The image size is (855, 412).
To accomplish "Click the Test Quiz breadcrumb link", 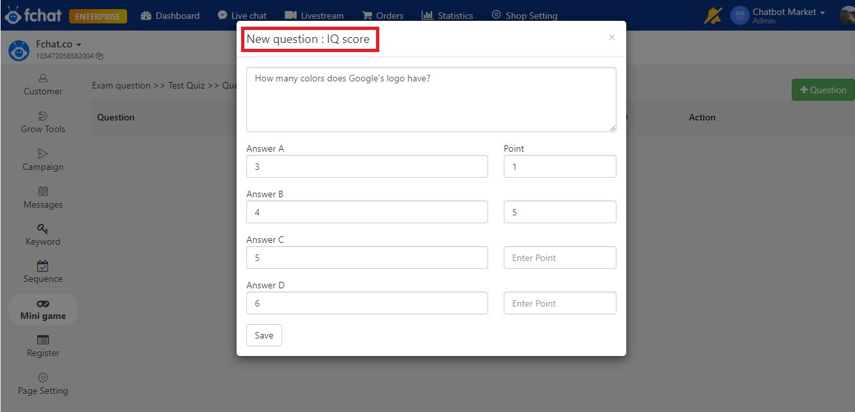I will pos(186,85).
